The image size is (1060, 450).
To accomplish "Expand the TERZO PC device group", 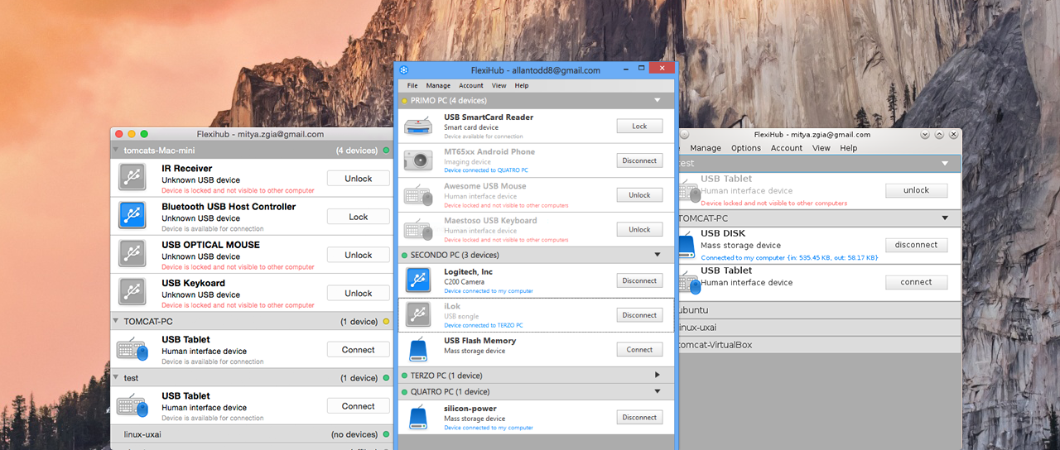I will coord(658,376).
